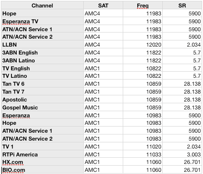Screen dimensions: 203x174
Task: Click the TV 1 channel cell
Action: coord(42,147)
